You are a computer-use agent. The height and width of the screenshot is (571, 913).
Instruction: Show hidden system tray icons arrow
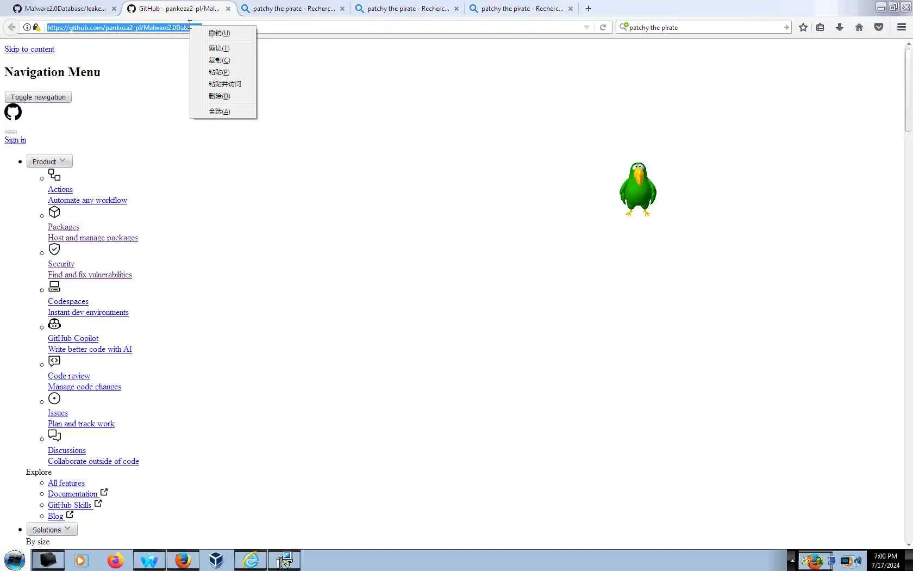(792, 560)
